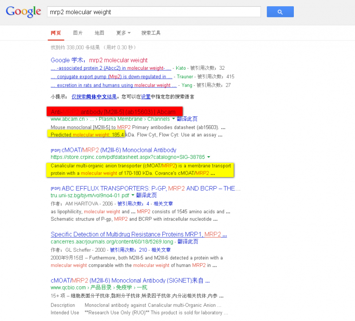The height and width of the screenshot is (321, 355).
Task: Click the Canalicular multi-organic anion transporter snippet
Action: 141,170
